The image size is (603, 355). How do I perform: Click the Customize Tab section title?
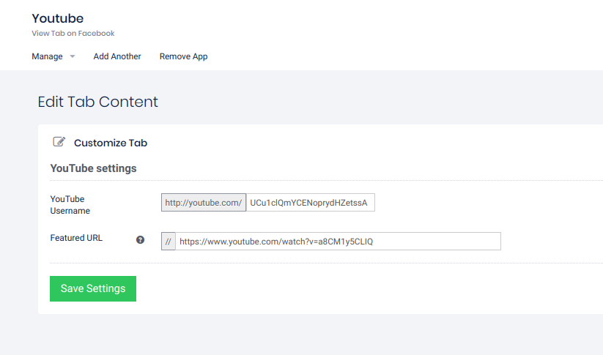pyautogui.click(x=111, y=143)
